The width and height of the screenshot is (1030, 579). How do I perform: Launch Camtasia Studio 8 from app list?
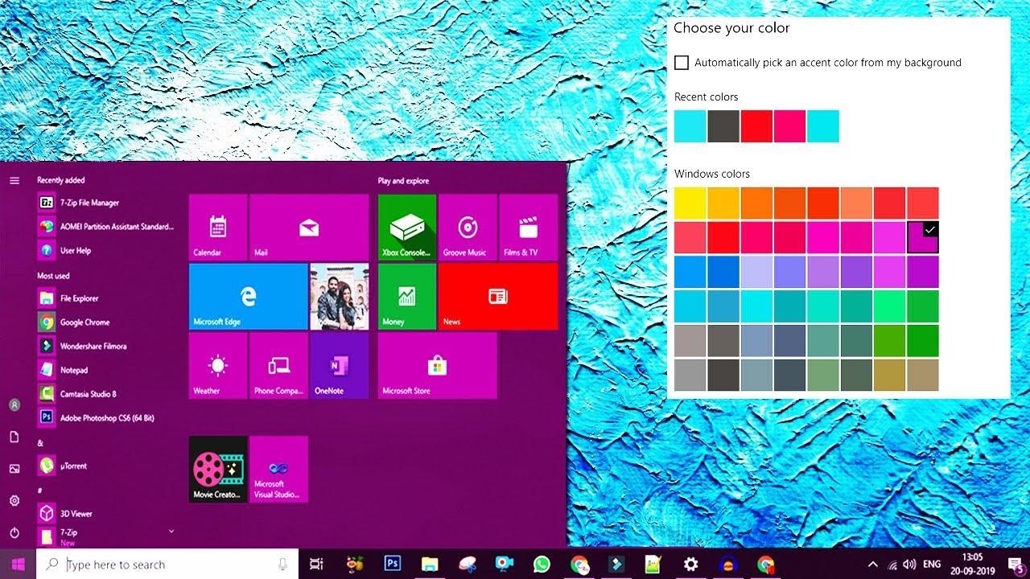pos(106,394)
